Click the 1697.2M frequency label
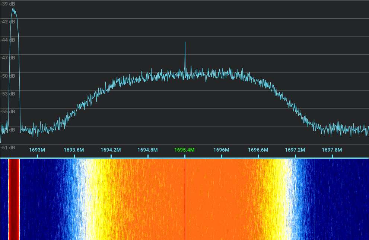The height and width of the screenshot is (240, 369). (295, 150)
